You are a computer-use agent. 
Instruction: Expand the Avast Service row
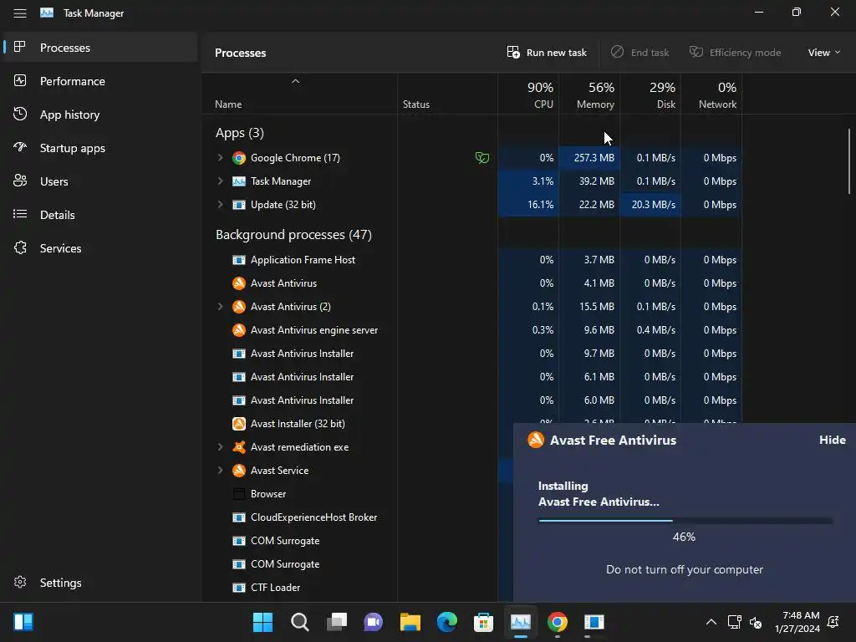(220, 470)
